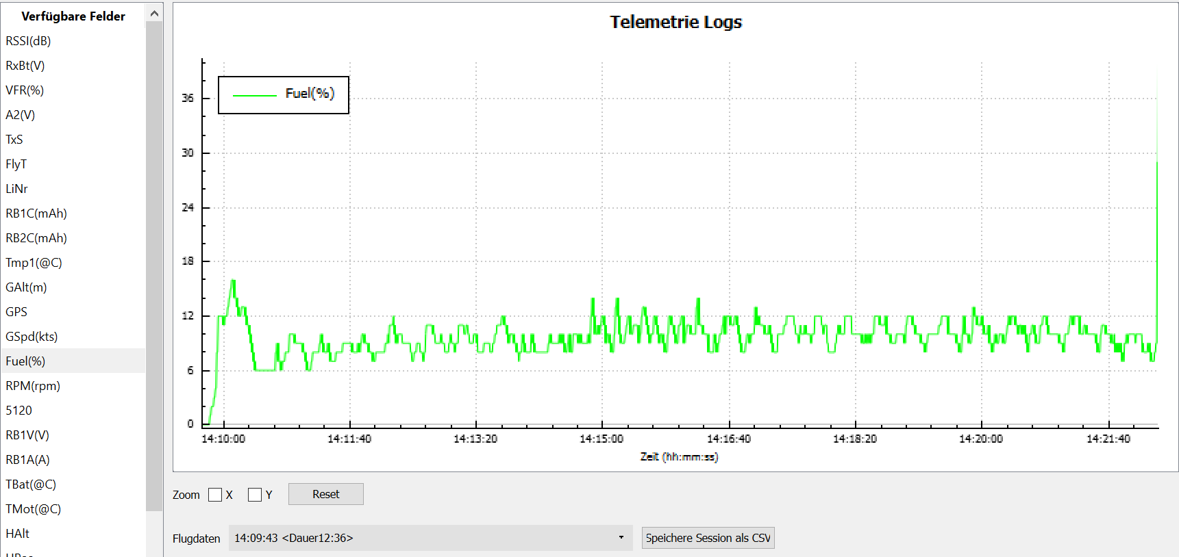Click the Fuel(%) legend entry in chart

[310, 94]
